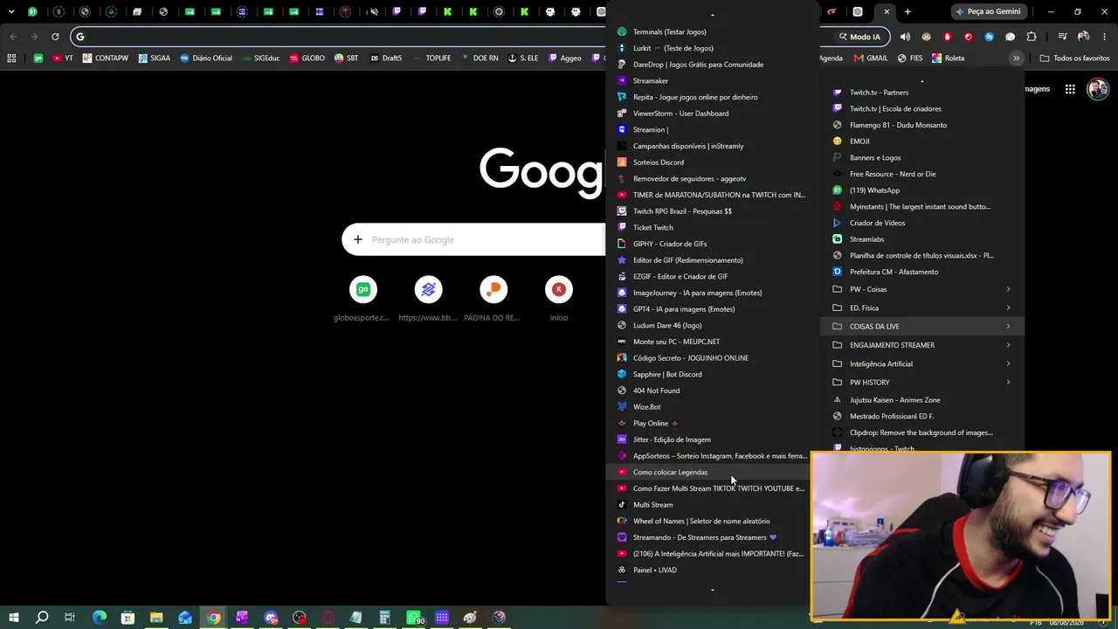Open the YT bookmark
The image size is (1118, 629).
(x=63, y=59)
